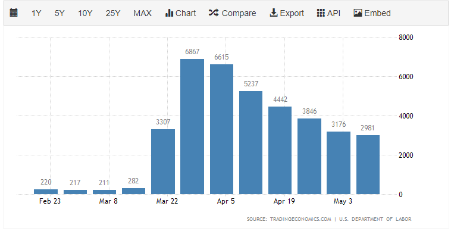Click the 3307 value label
Viewport: 451px width, 231px height.
click(x=163, y=122)
